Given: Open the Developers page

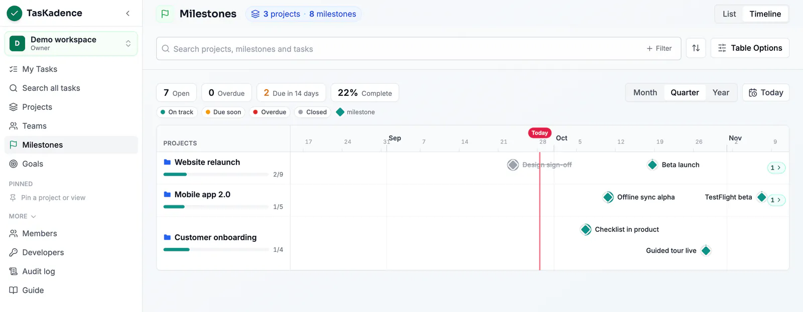Looking at the screenshot, I should point(71,252).
